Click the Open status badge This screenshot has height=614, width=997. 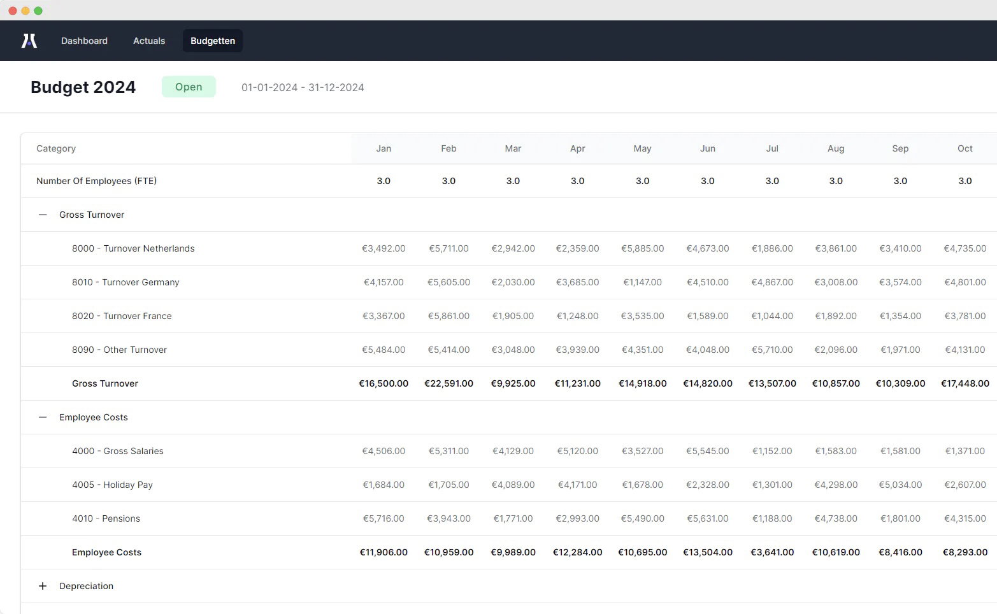pos(189,87)
